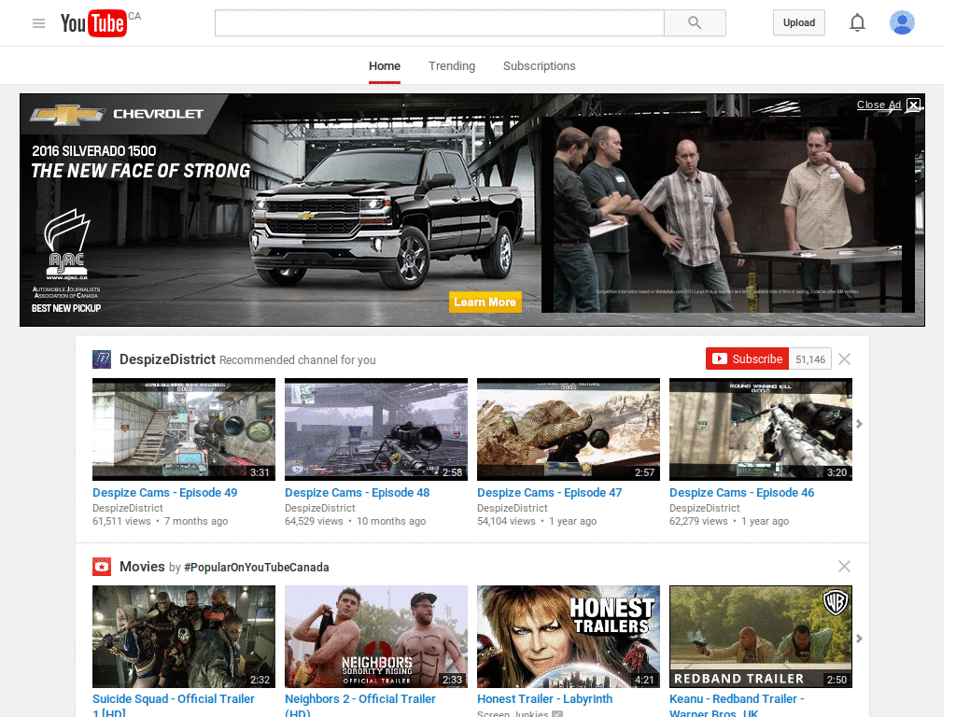Dismiss the Movies shelf

coord(844,567)
